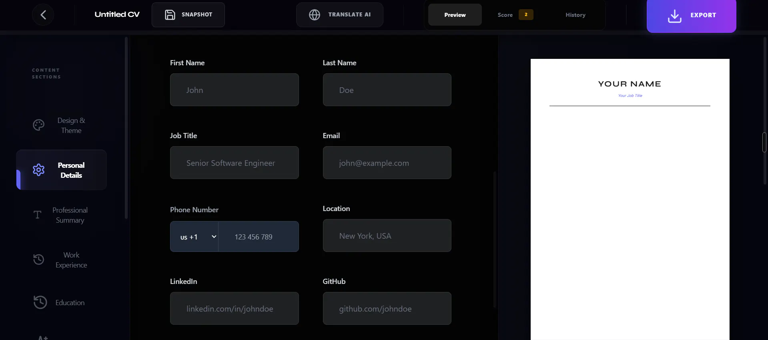Click the Education clock icon
768x340 pixels.
pyautogui.click(x=40, y=302)
